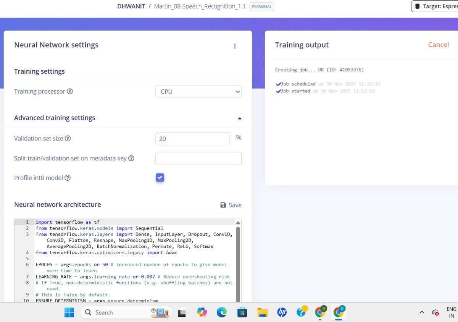Viewport: 458px width, 322px height.
Task: Open the Training processor CPU dropdown
Action: 198,92
